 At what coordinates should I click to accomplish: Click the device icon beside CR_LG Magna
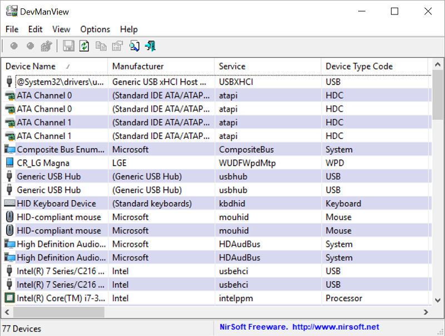tap(9, 163)
